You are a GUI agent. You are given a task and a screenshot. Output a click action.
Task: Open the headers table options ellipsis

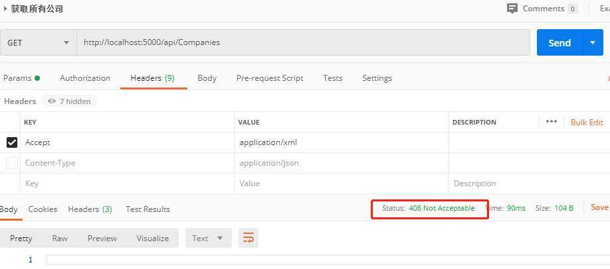coord(552,122)
